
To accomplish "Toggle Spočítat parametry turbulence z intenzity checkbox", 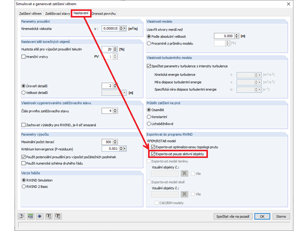I will pos(149,66).
